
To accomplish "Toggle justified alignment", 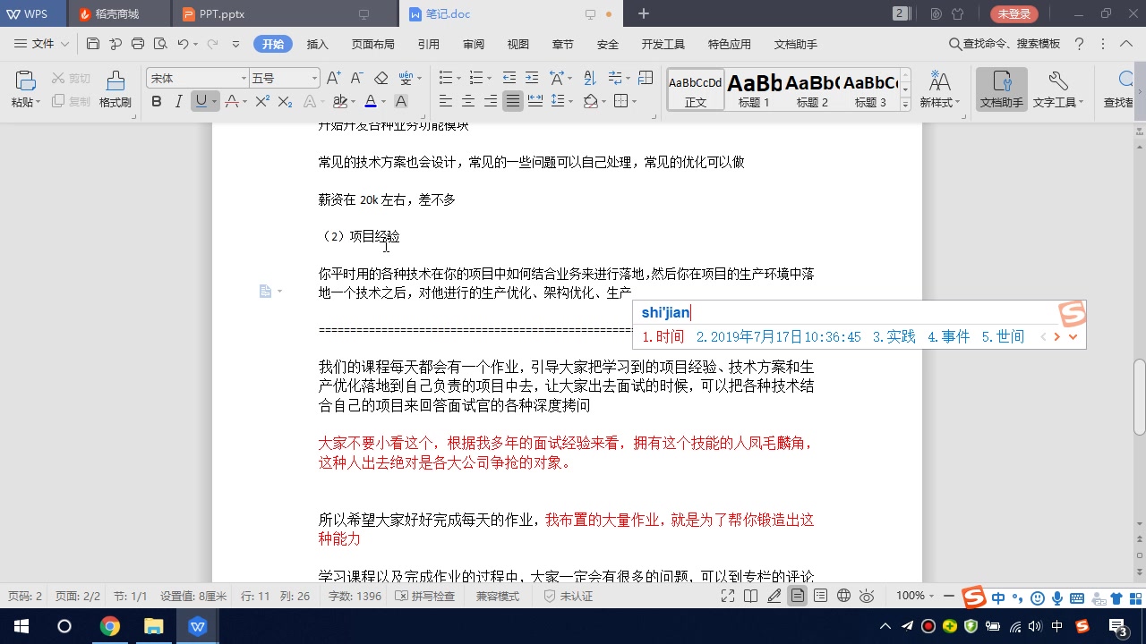I will [x=512, y=102].
